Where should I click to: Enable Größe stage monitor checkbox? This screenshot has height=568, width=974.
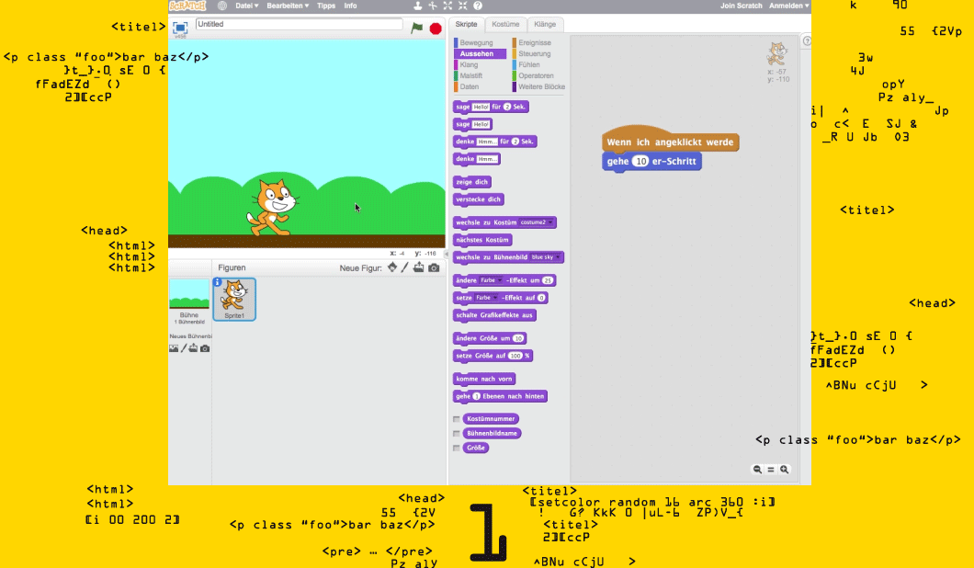(457, 449)
